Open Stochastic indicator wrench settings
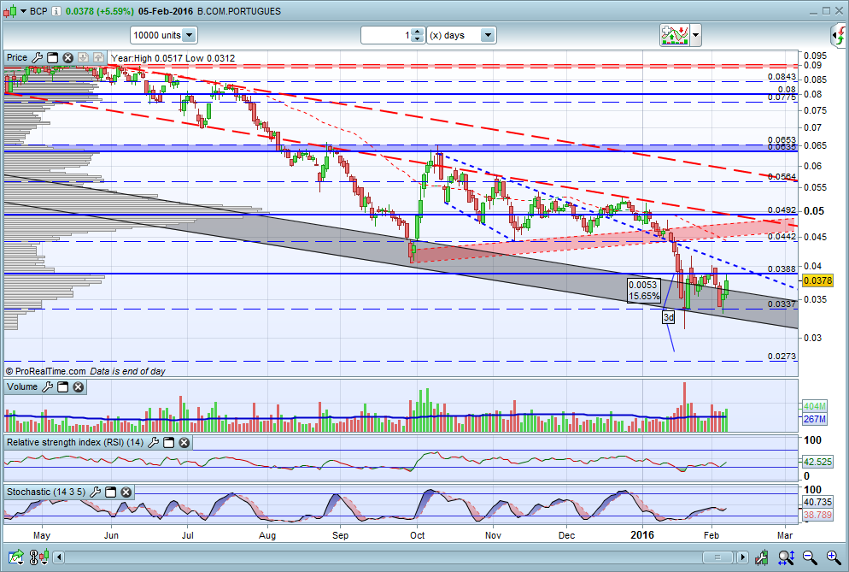 (95, 492)
